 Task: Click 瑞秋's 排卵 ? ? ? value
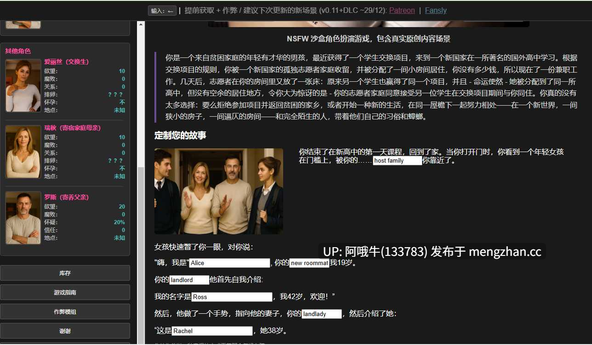tap(115, 161)
